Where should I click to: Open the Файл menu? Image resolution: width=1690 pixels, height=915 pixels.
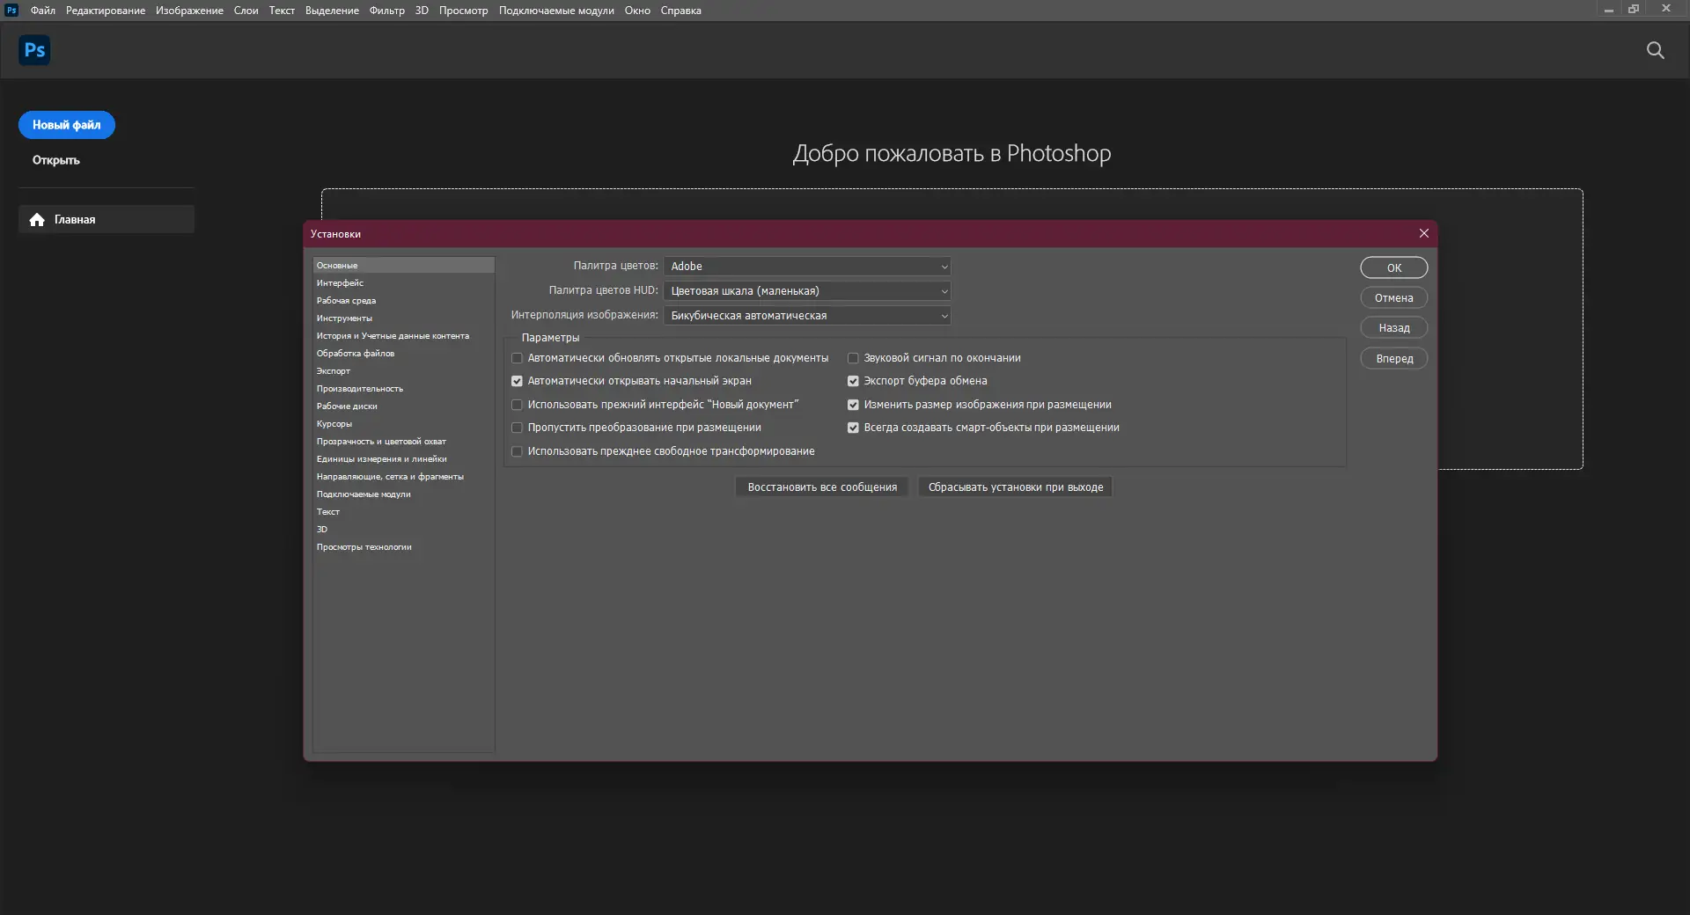pyautogui.click(x=42, y=11)
